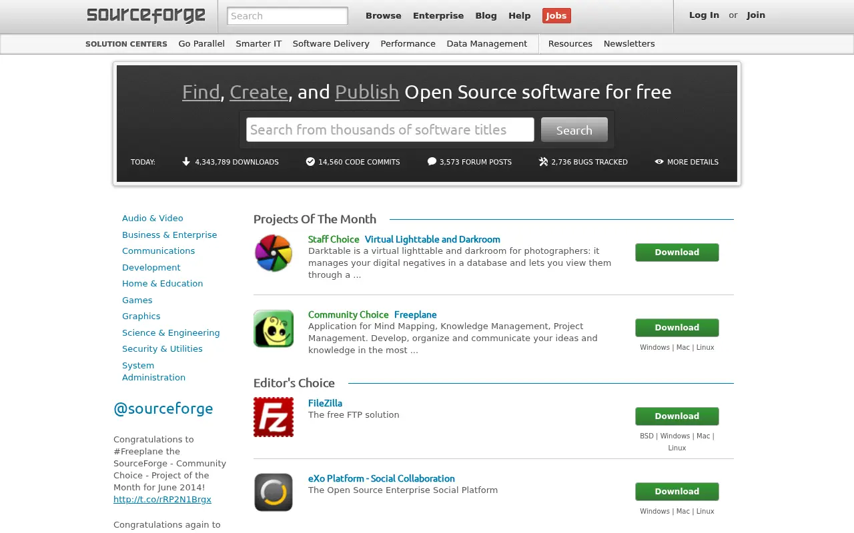This screenshot has width=854, height=533.
Task: Open the @sourceforge Twitter heading link
Action: click(x=163, y=409)
